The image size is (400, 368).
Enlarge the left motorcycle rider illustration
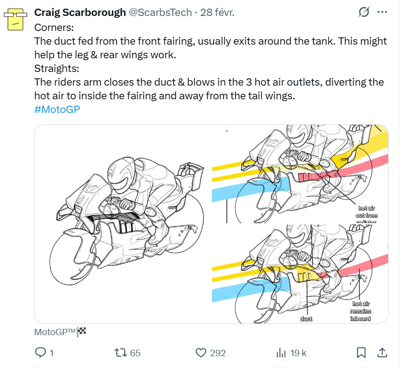click(x=123, y=224)
